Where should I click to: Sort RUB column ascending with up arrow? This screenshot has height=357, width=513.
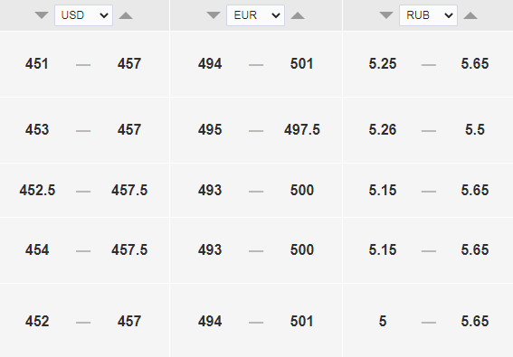point(470,15)
